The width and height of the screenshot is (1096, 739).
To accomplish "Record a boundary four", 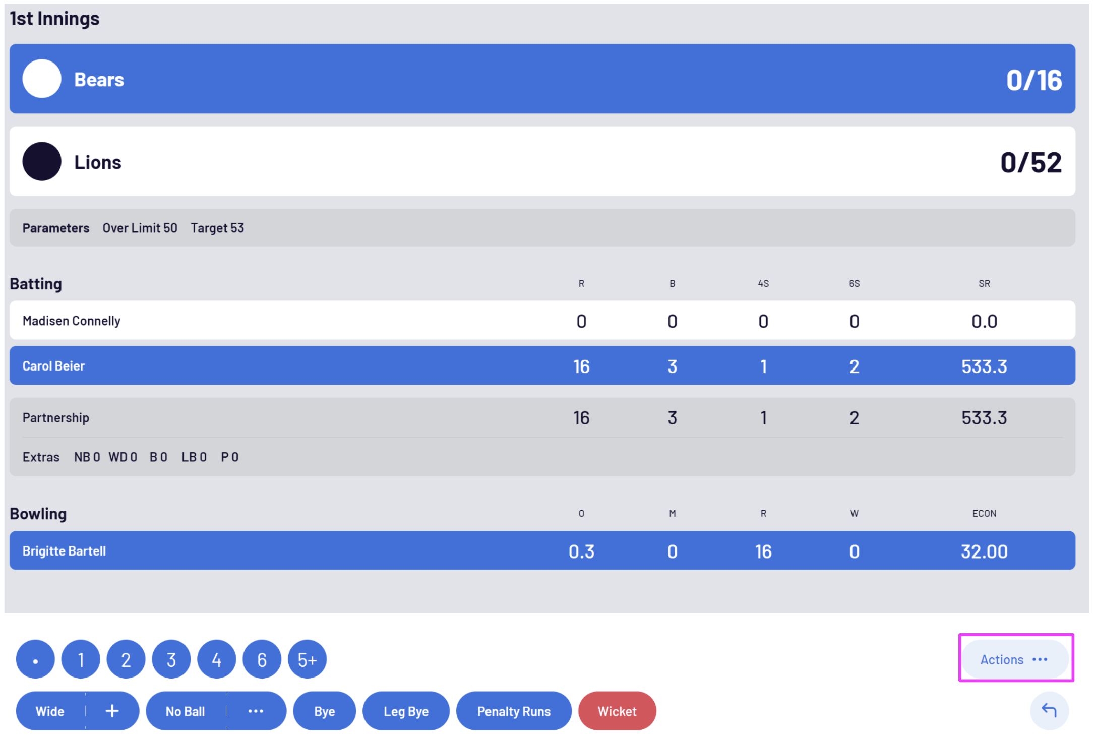I will (x=216, y=659).
